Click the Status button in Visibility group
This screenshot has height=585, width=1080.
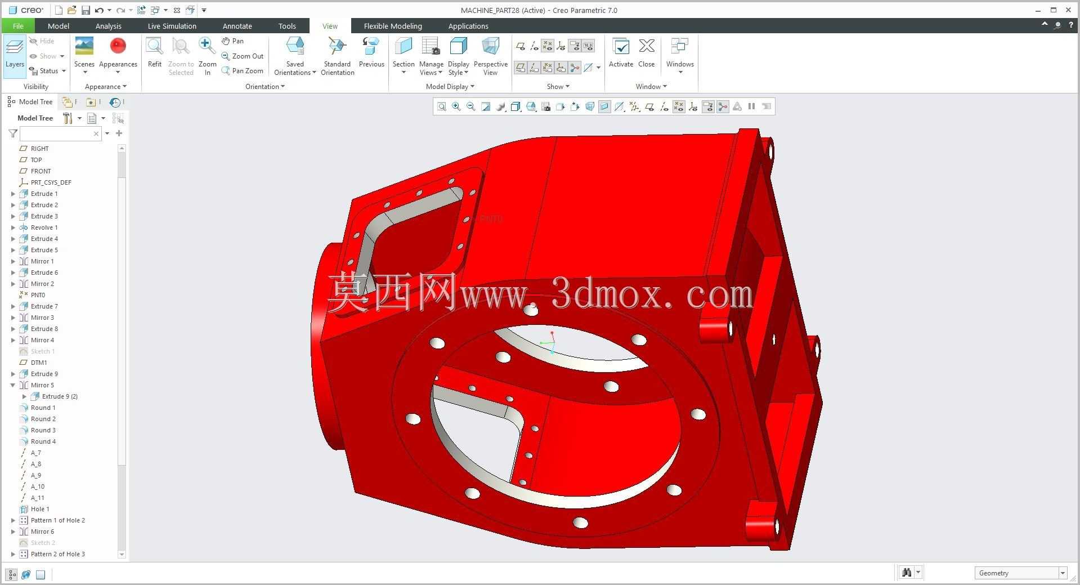click(x=48, y=71)
